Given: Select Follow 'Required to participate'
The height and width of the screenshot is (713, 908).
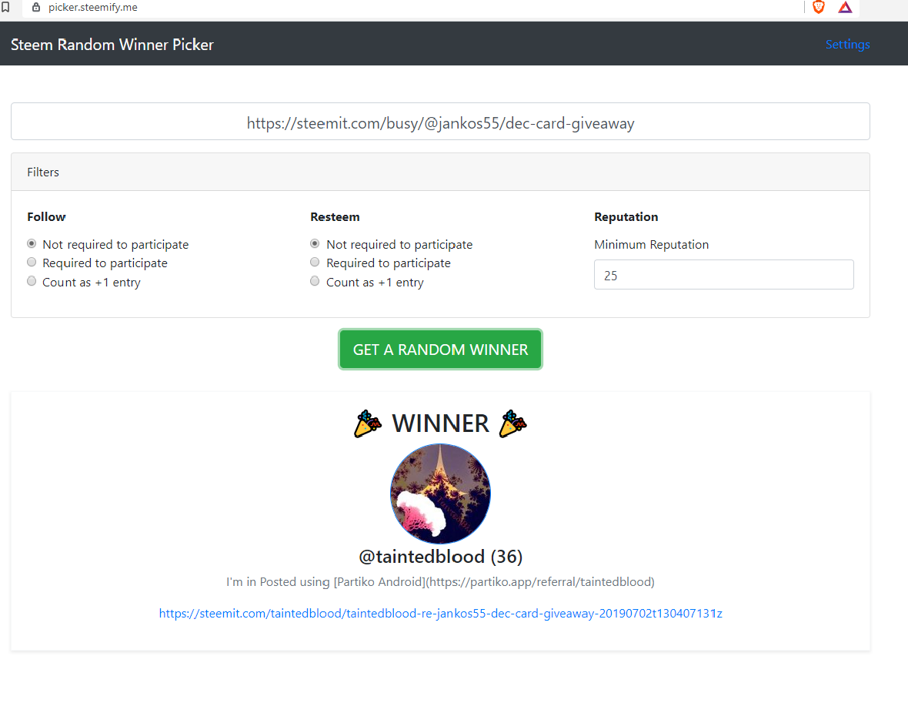Looking at the screenshot, I should pyautogui.click(x=32, y=262).
